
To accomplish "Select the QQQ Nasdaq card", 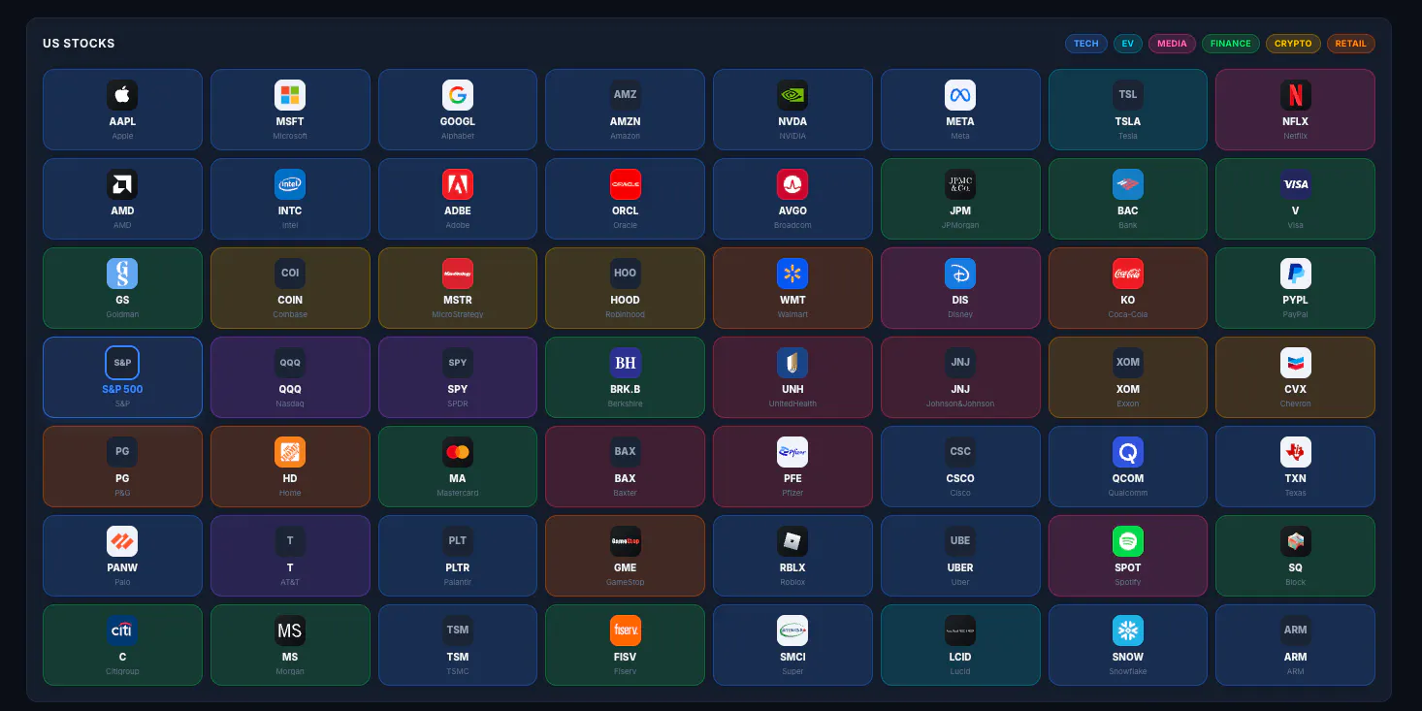I will coord(290,377).
